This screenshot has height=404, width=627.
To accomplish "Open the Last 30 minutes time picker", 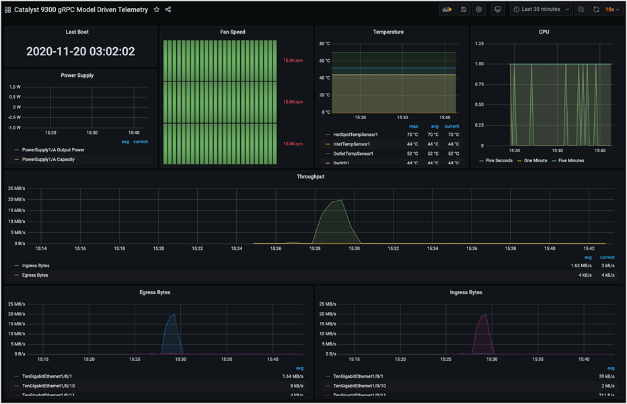I will click(x=542, y=9).
